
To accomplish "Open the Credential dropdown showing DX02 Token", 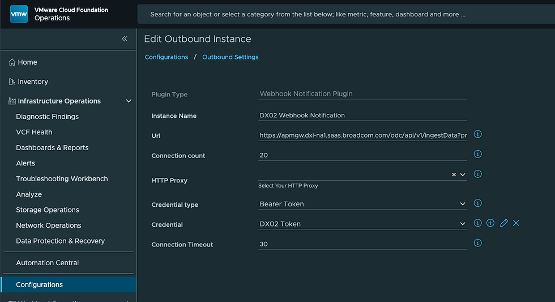I will [x=463, y=224].
